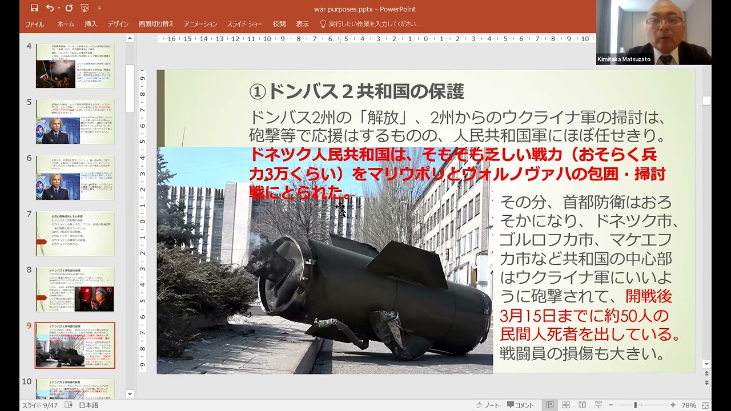Switch to the ホーム ribbon tab
This screenshot has width=731, height=411.
coord(66,24)
